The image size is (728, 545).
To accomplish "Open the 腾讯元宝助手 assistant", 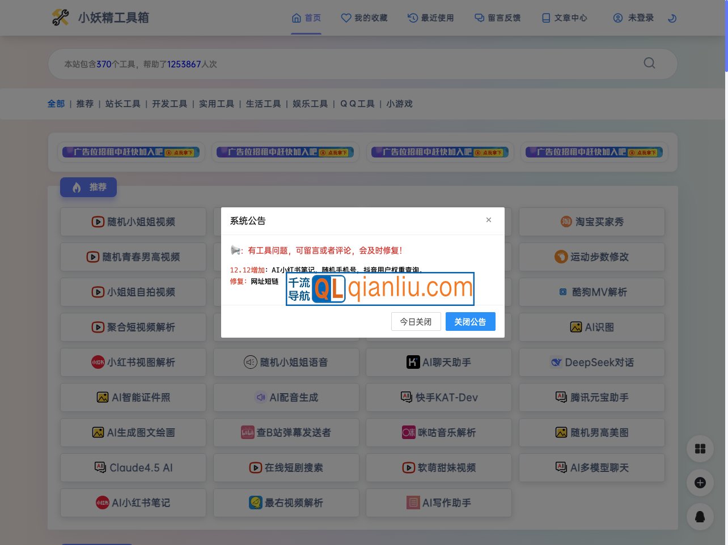I will coord(591,397).
